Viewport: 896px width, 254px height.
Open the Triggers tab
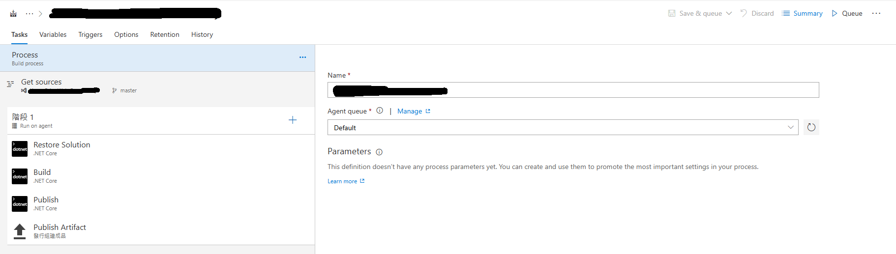click(x=90, y=34)
